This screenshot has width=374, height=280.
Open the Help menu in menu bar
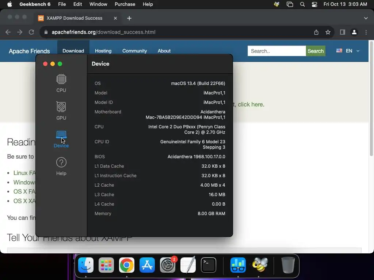coord(148,4)
